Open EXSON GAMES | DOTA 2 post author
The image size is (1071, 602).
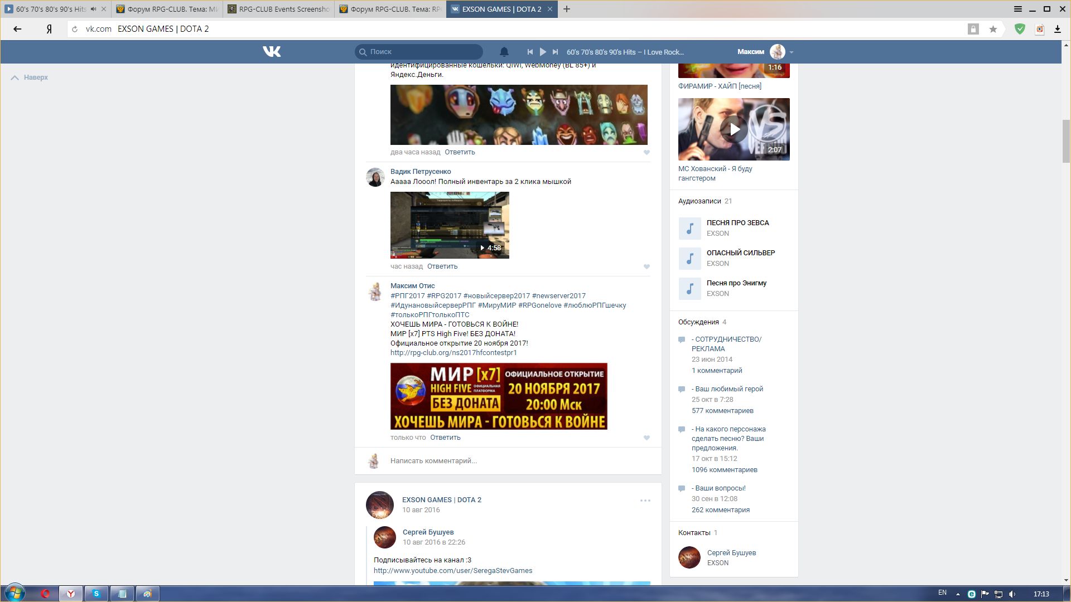(x=442, y=500)
